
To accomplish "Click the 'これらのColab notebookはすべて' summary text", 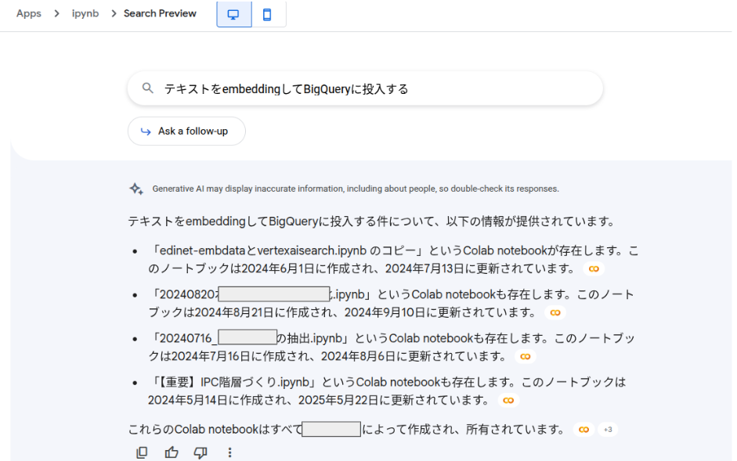I will tap(215, 430).
